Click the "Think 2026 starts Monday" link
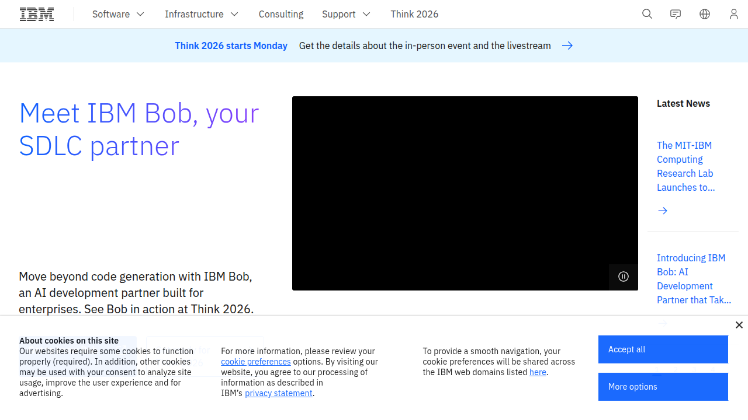Image resolution: width=748 pixels, height=420 pixels. [x=231, y=45]
